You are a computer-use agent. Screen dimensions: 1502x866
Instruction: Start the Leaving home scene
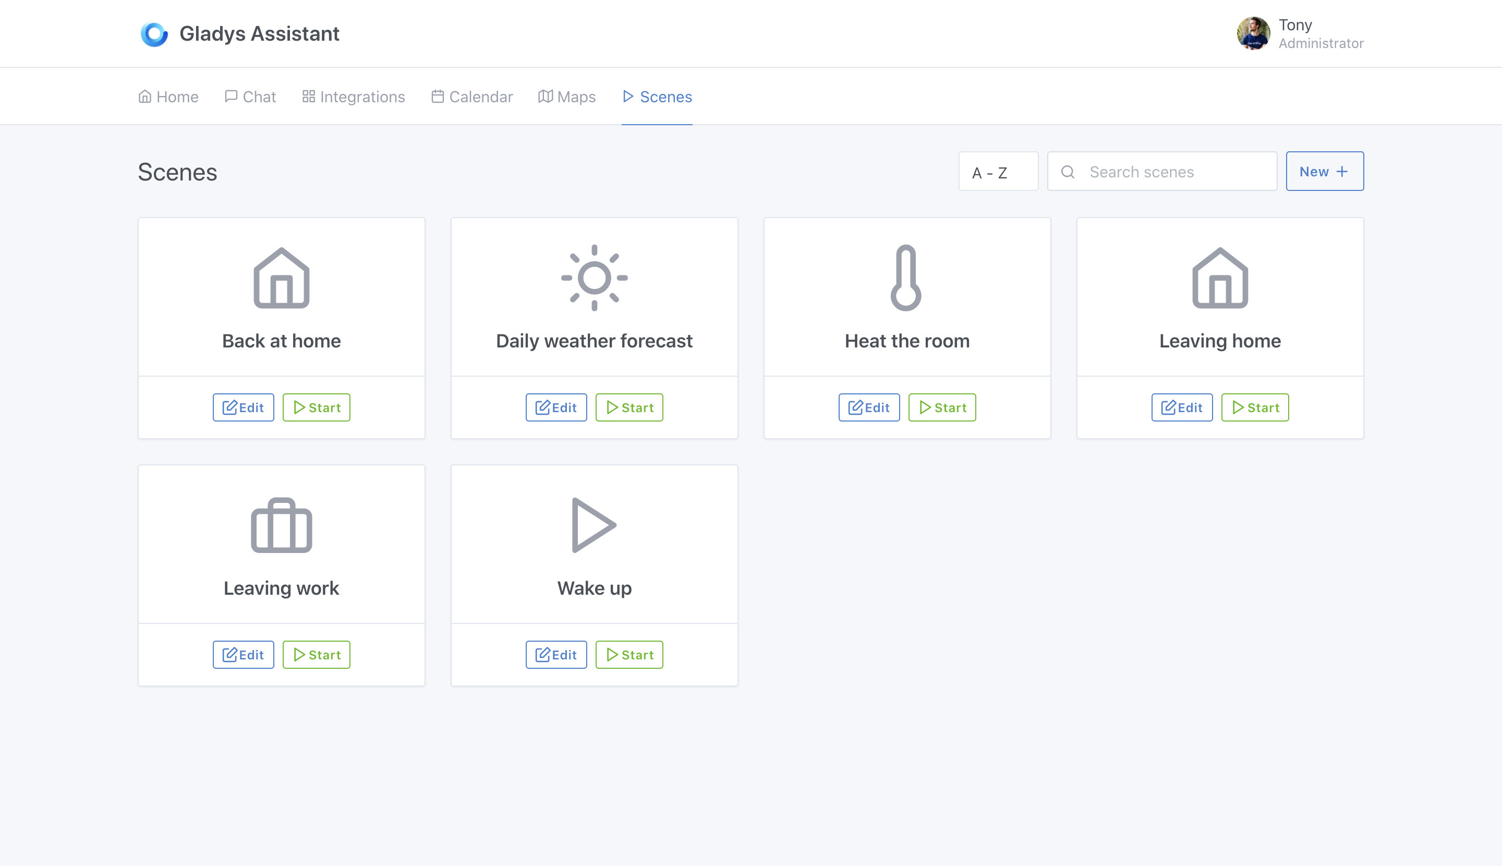pyautogui.click(x=1255, y=407)
